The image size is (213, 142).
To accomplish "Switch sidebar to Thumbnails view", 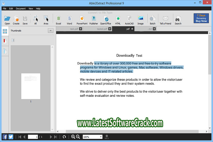I will [5, 31].
